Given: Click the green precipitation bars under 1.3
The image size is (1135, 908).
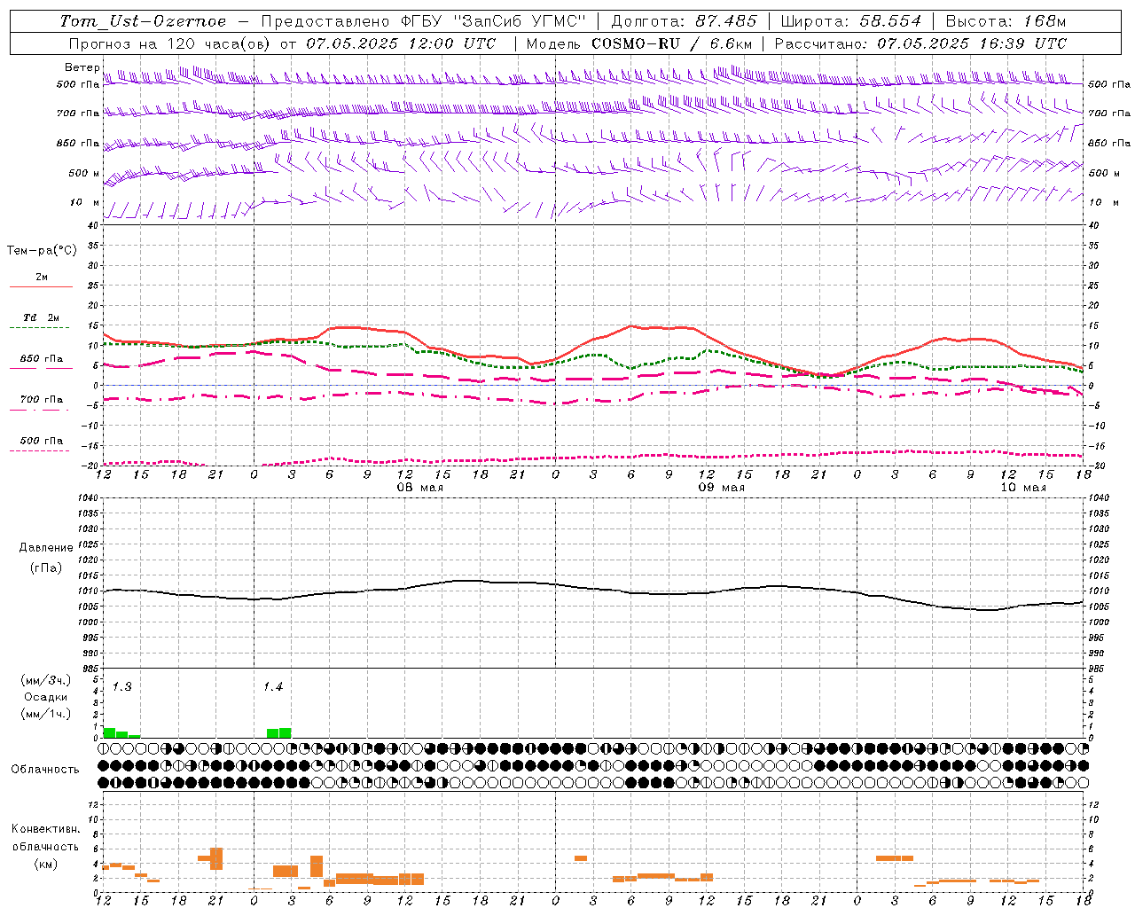Looking at the screenshot, I should pos(121,733).
